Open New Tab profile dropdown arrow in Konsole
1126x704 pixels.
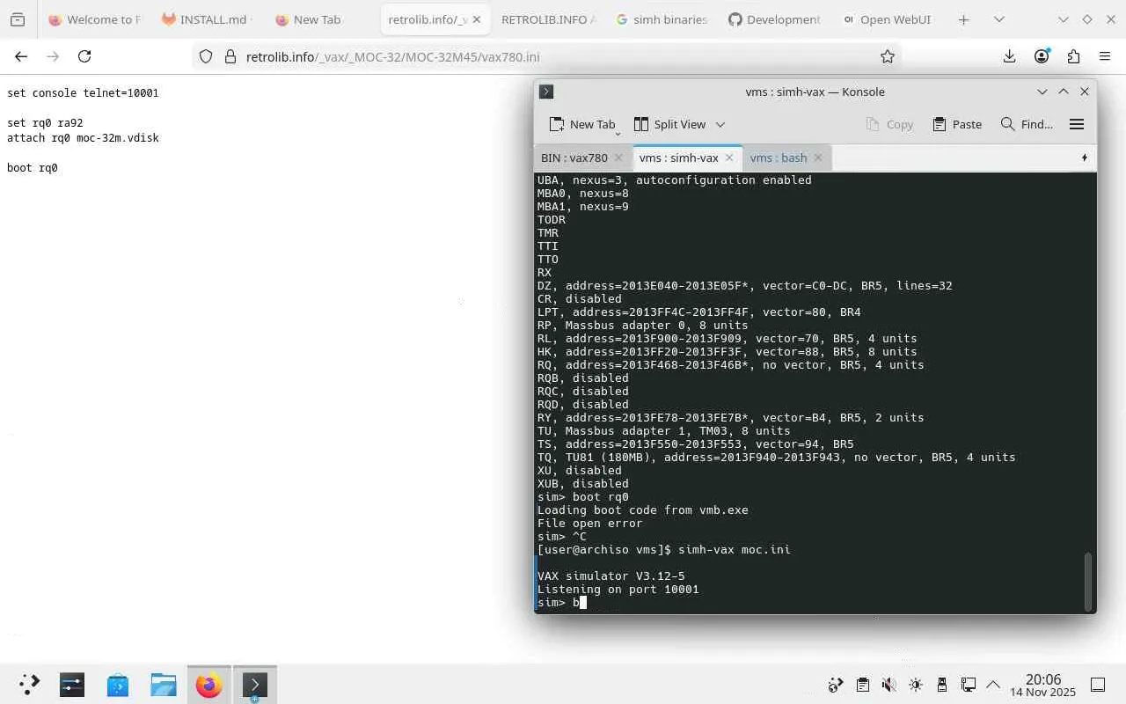[618, 132]
